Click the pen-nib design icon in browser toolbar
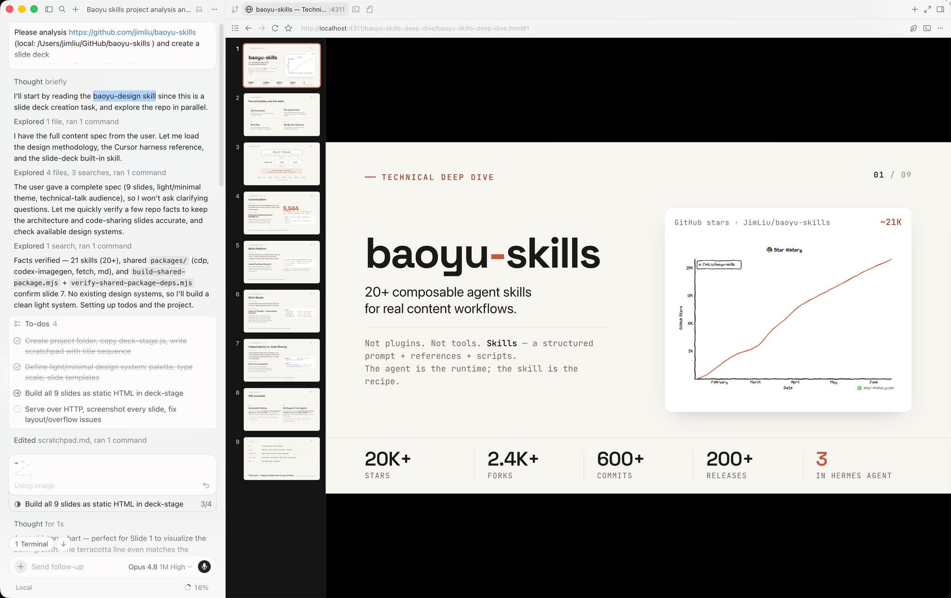 pos(913,28)
